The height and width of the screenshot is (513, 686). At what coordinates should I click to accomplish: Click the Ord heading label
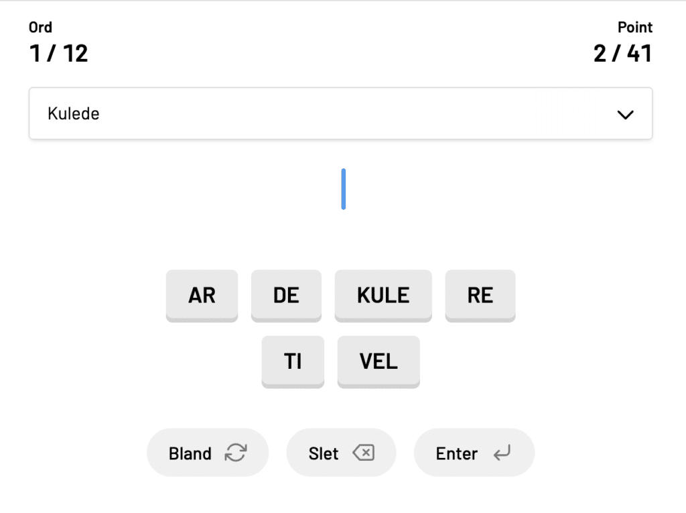[40, 27]
